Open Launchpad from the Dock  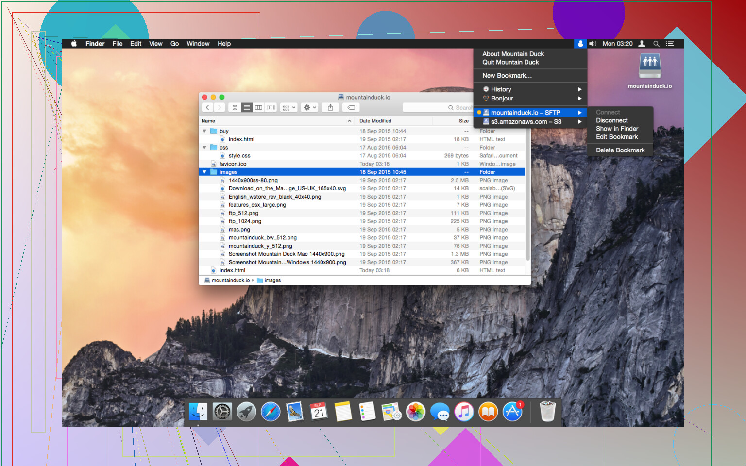point(246,412)
